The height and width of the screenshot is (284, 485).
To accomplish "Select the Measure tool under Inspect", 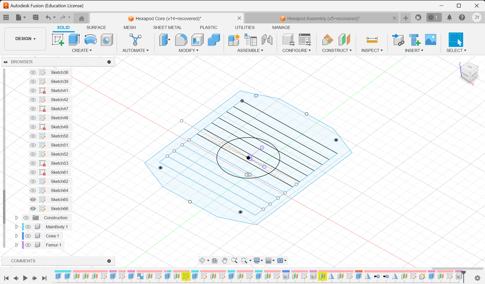I will coord(372,40).
